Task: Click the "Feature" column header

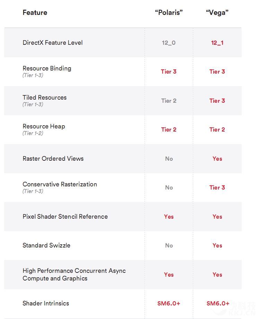Action: click(35, 13)
